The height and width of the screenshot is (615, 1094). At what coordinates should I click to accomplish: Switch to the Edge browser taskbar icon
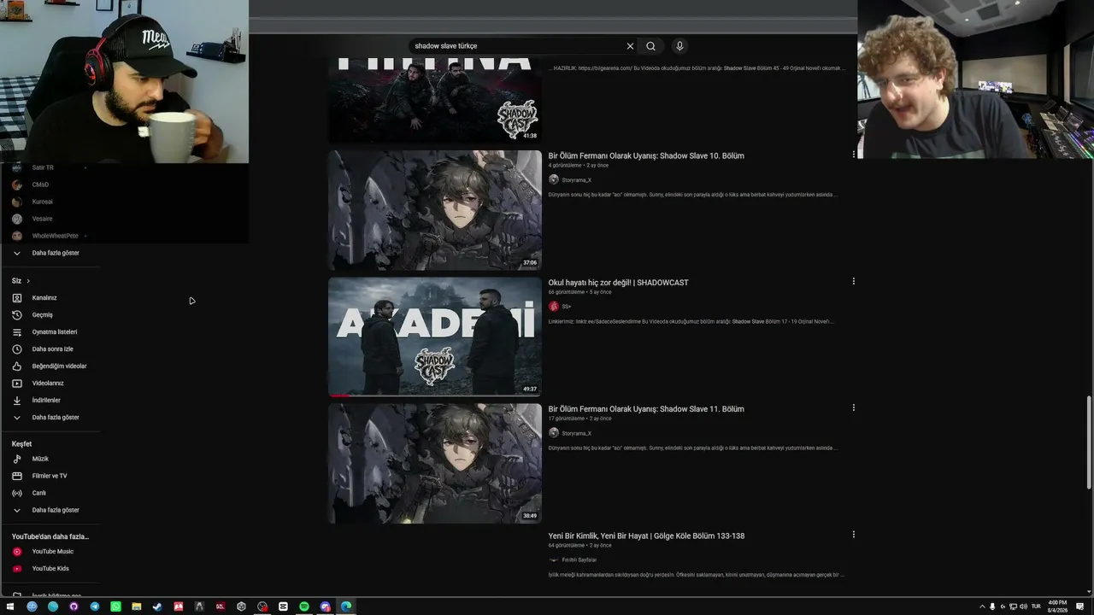pos(346,606)
